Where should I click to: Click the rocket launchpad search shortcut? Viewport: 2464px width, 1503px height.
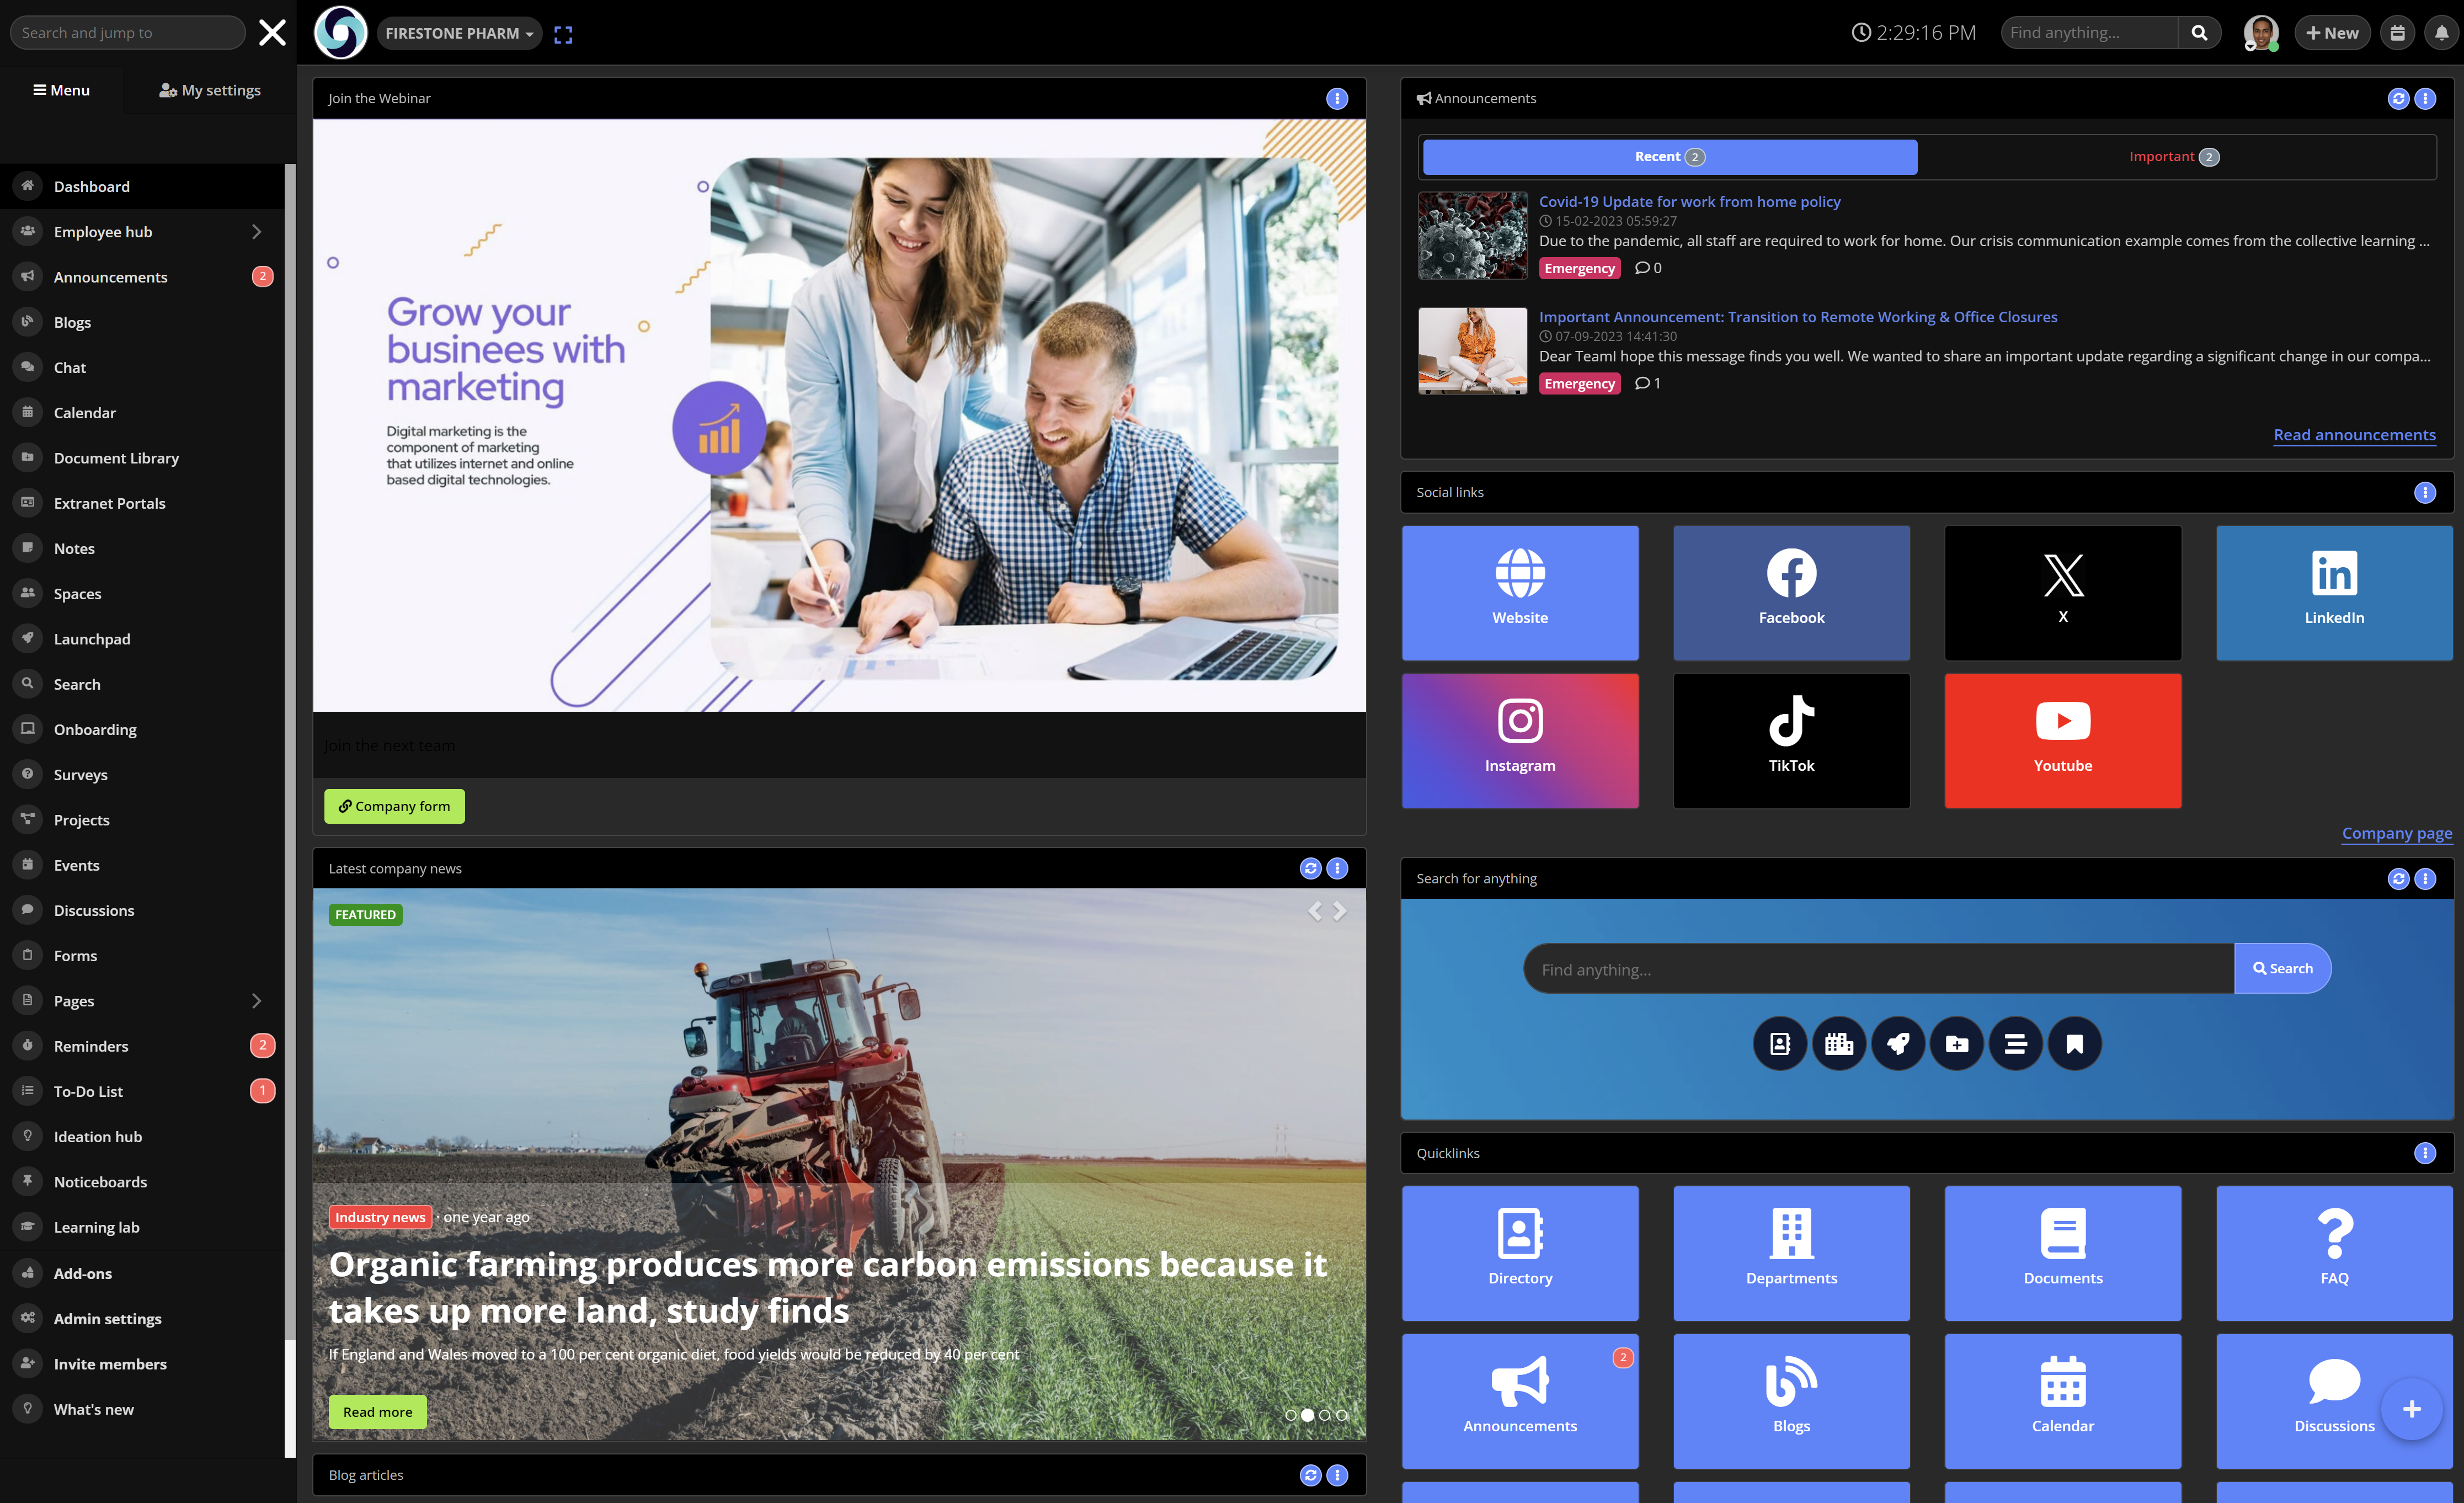coord(1897,1044)
